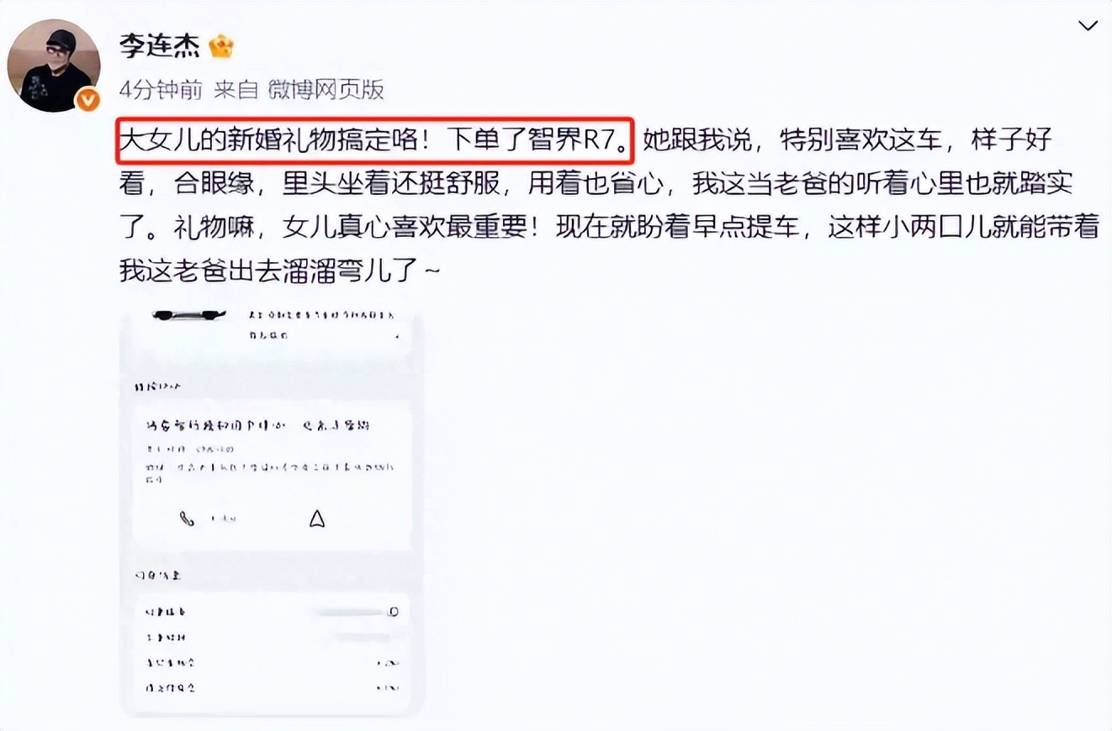Image resolution: width=1112 pixels, height=731 pixels.
Task: Expand the third order row's right-side arrow value
Action: pos(389,663)
